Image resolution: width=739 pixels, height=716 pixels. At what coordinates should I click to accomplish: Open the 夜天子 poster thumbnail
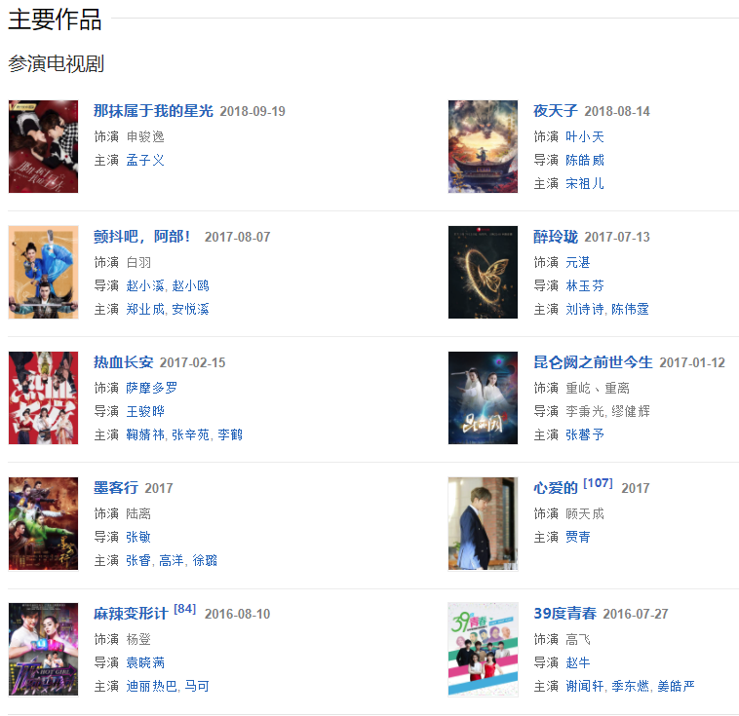(484, 146)
